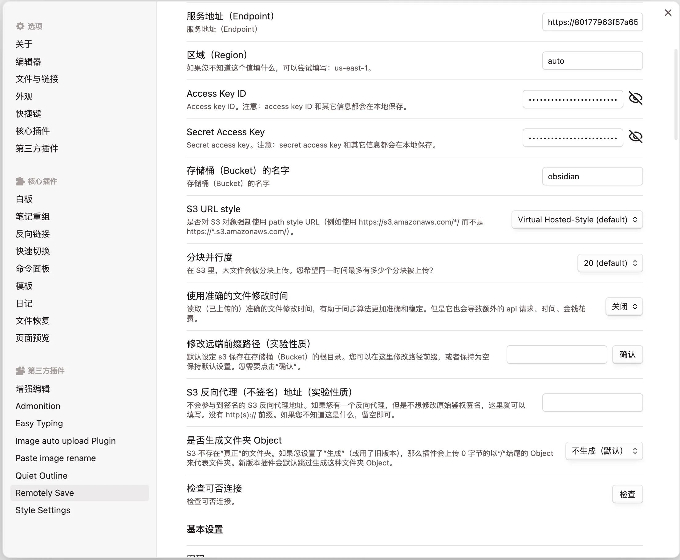
Task: Open the S3 URL style dropdown
Action: click(x=577, y=220)
